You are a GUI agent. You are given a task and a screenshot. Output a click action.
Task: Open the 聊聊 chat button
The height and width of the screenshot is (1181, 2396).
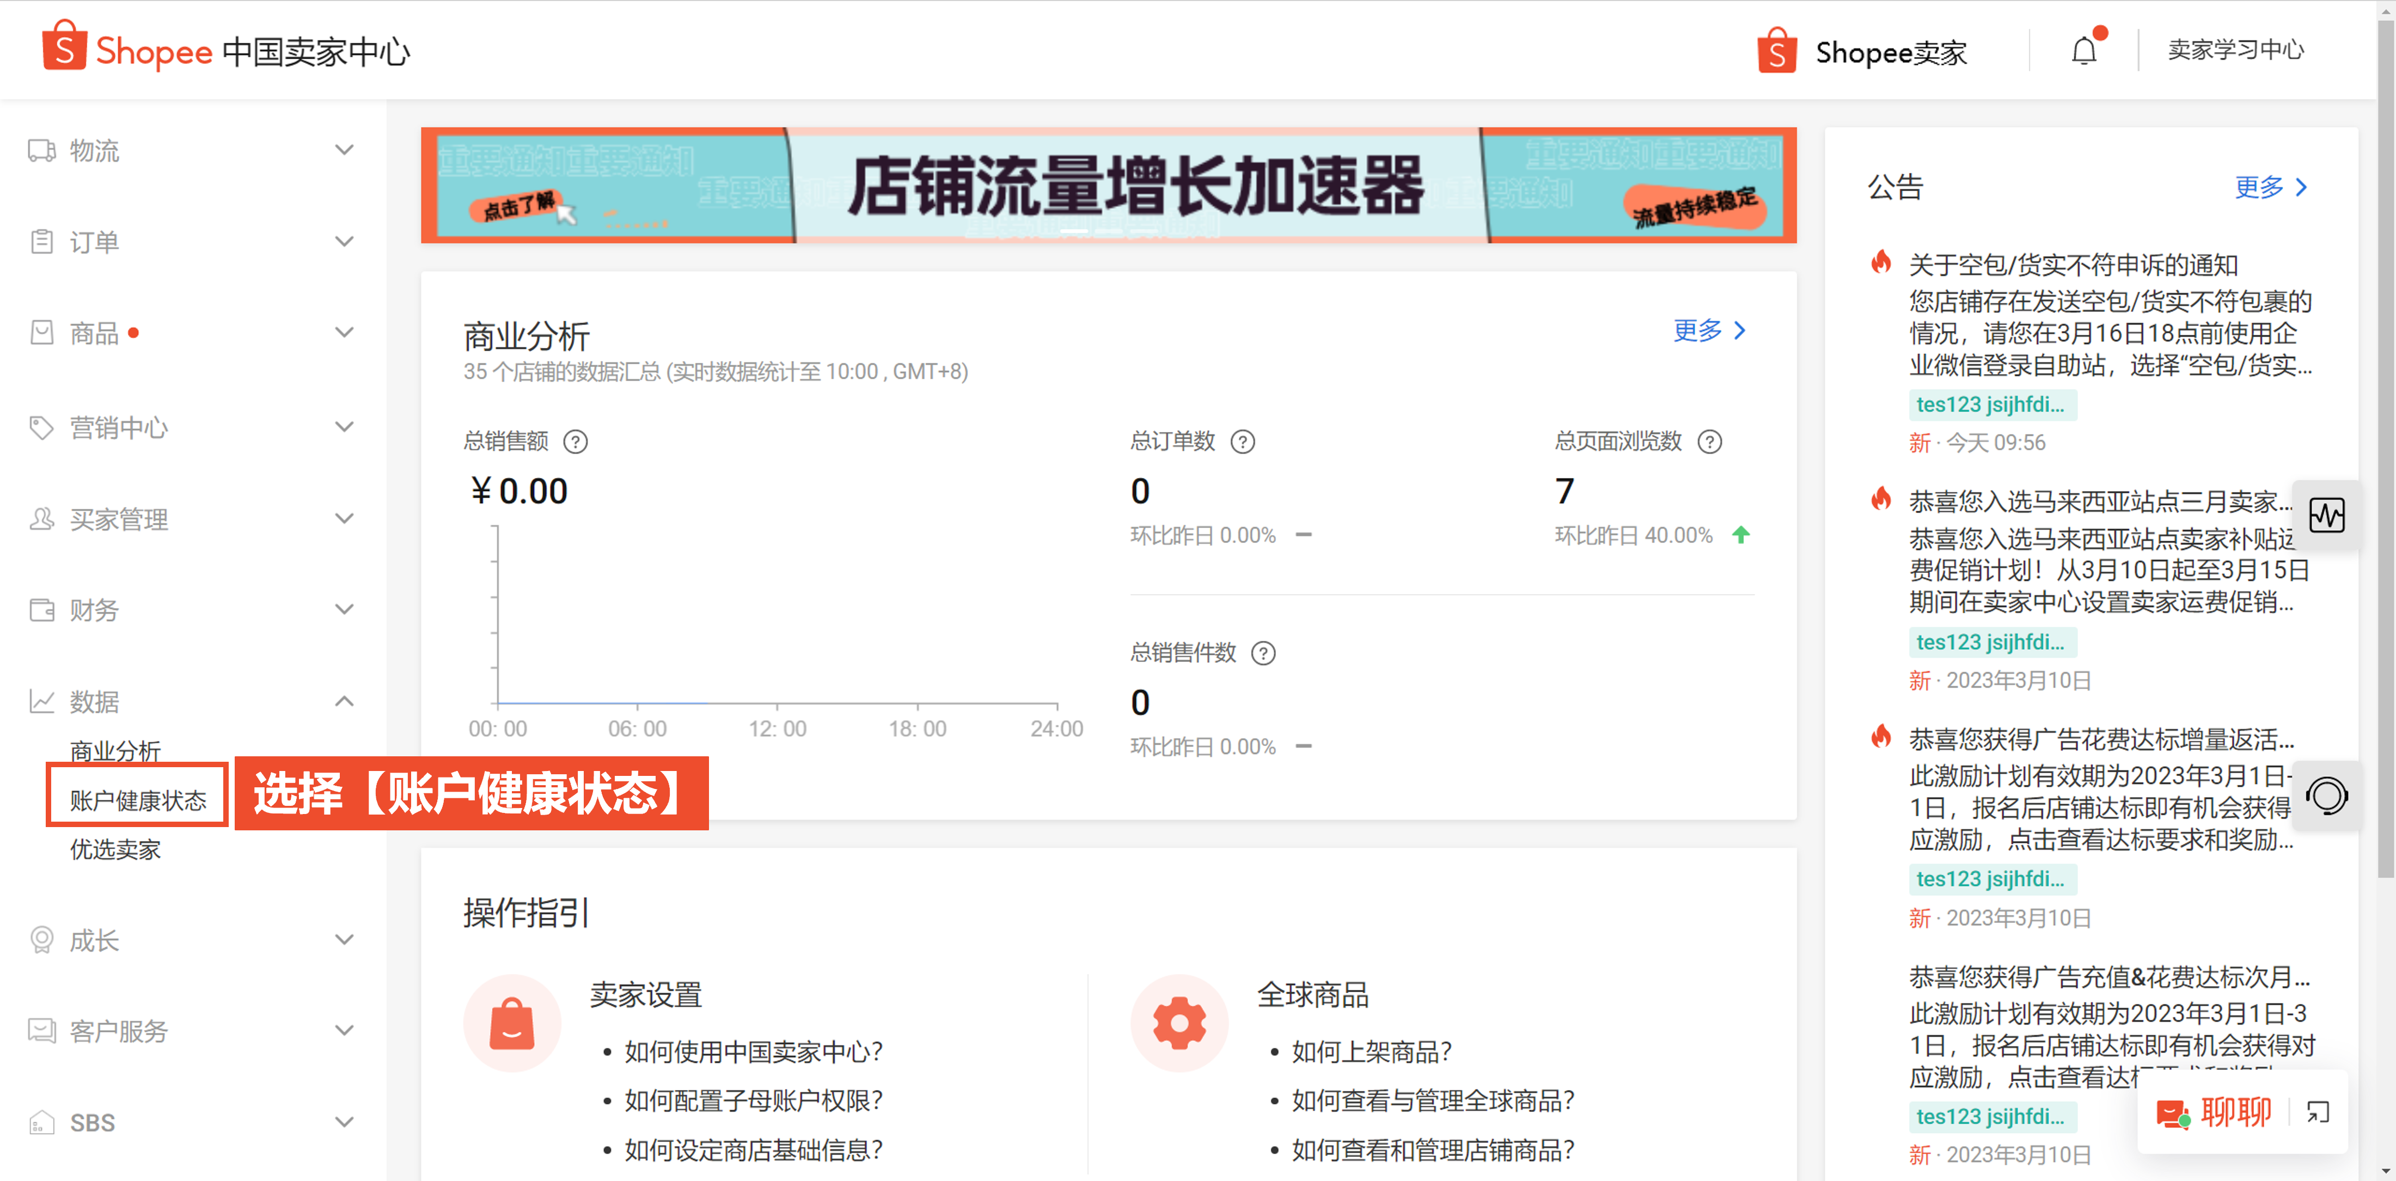coord(2214,1112)
